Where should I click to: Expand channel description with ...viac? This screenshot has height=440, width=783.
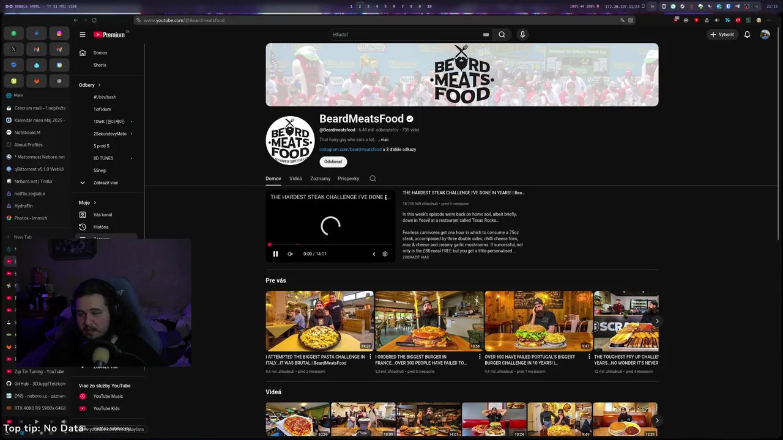pos(384,140)
